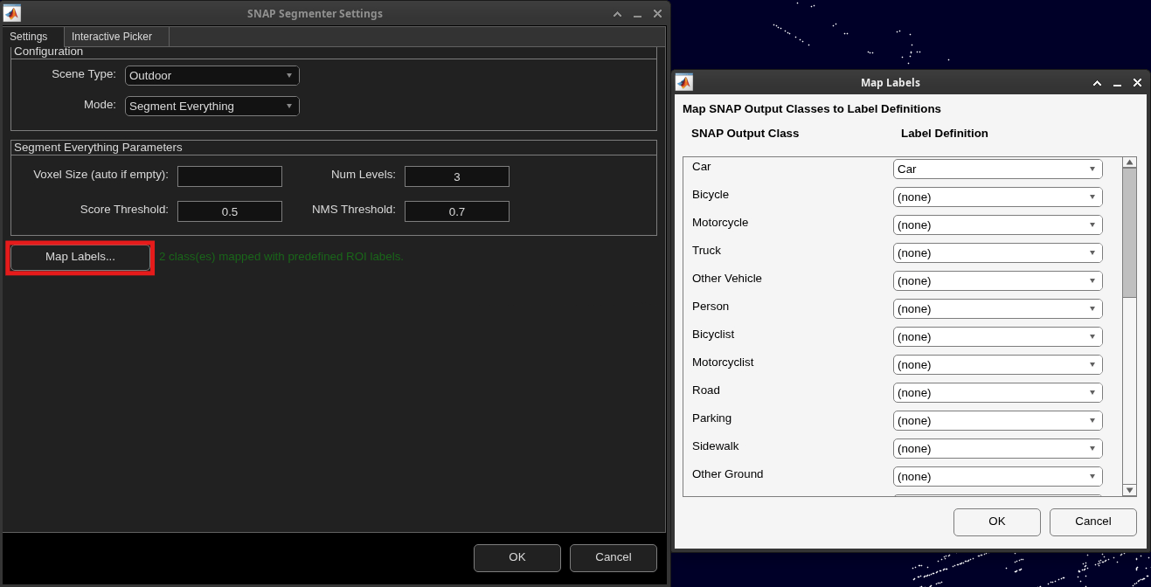Open label dropdown for Other Ground class
The height and width of the screenshot is (587, 1151).
tap(998, 477)
